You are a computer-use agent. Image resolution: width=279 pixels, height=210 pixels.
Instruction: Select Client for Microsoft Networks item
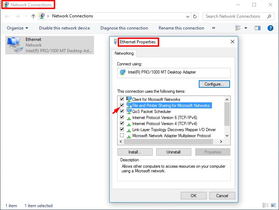156,99
